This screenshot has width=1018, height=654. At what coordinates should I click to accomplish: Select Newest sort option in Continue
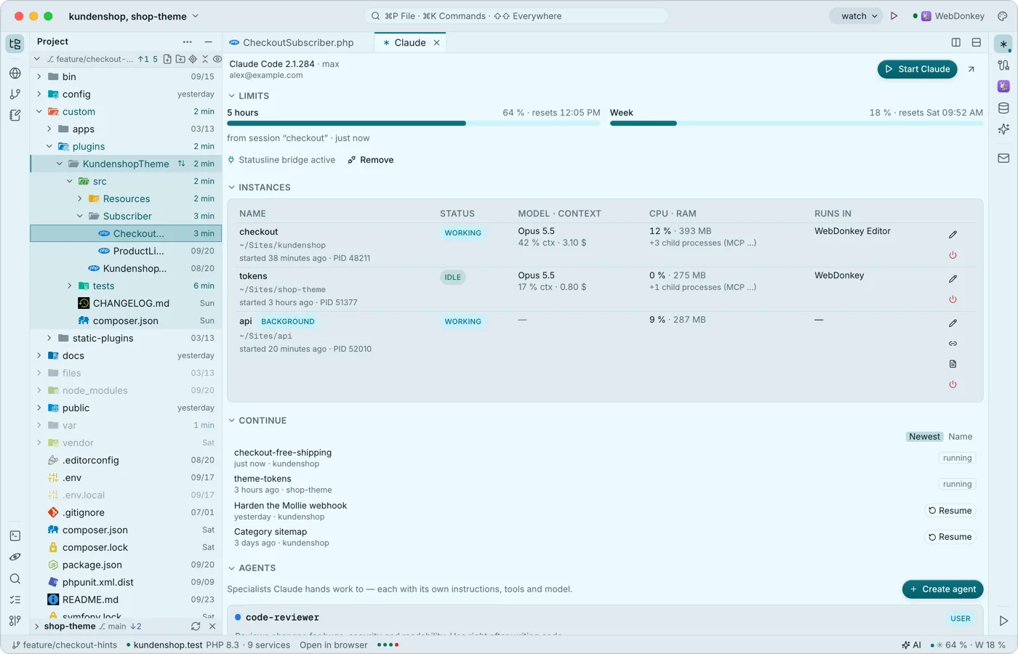coord(924,437)
